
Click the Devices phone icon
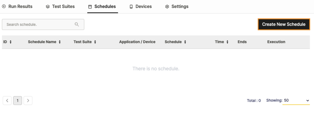(x=131, y=7)
